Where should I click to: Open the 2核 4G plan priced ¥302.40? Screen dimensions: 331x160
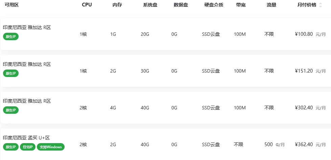click(166, 107)
